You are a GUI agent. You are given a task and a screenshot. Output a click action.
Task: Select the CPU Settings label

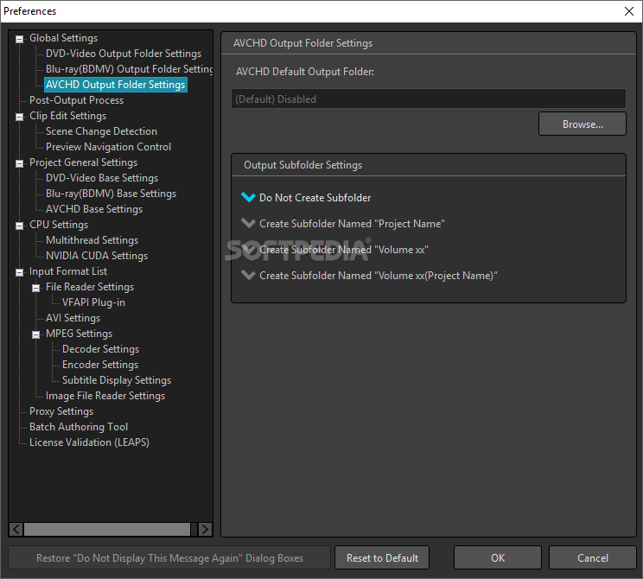pyautogui.click(x=59, y=225)
